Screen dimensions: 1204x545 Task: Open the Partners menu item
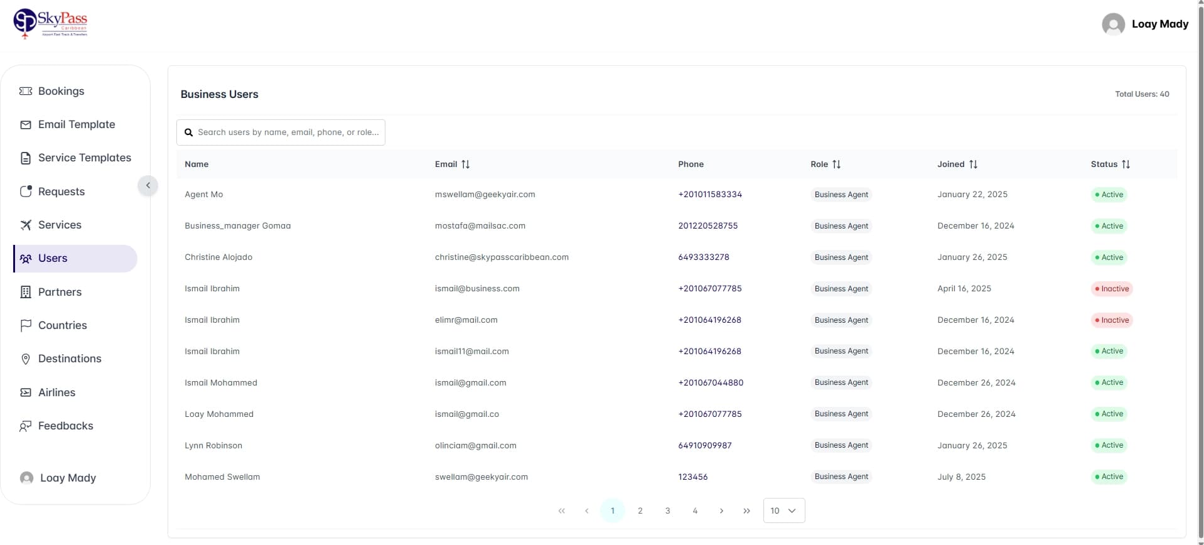point(75,292)
